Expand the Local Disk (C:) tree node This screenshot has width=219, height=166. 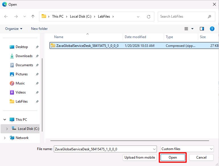point(7,129)
